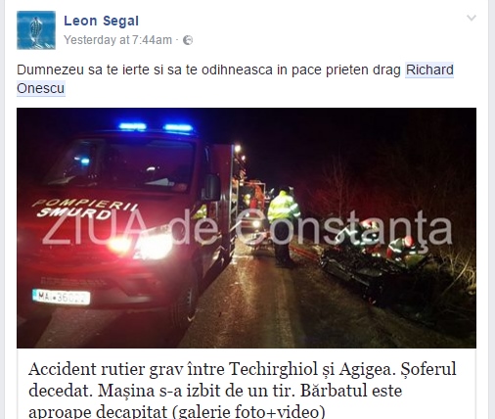Open the post options chevron menu

(472, 18)
